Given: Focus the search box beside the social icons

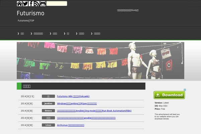Looking at the screenshot, I should 57,4.
